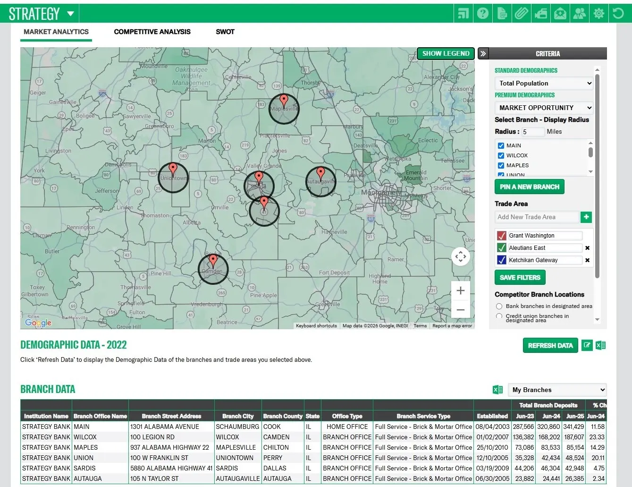Click the Autaugaville branch map pin

(x=321, y=173)
